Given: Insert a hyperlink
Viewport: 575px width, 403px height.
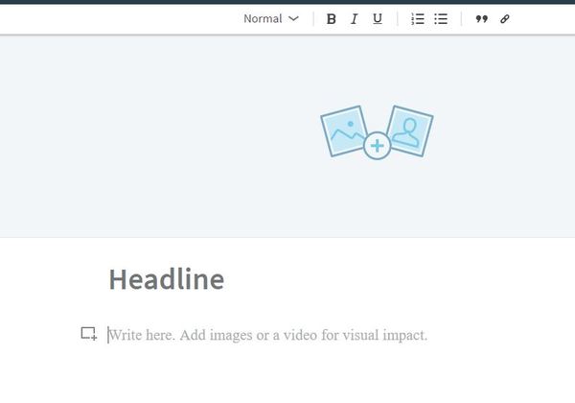Looking at the screenshot, I should point(505,19).
